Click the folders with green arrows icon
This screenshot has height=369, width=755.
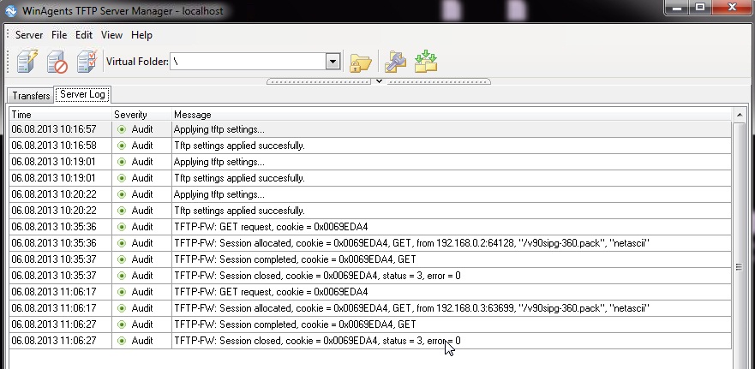[x=426, y=61]
